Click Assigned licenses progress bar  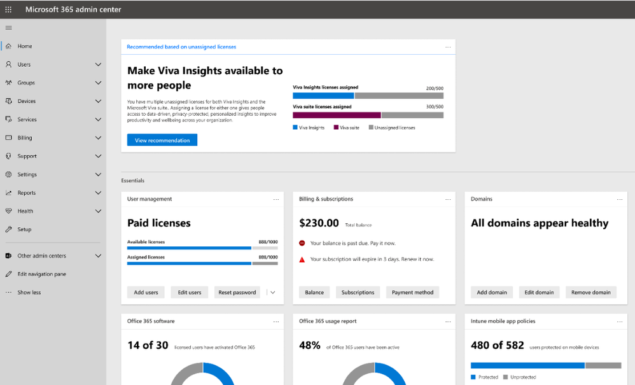click(x=202, y=263)
